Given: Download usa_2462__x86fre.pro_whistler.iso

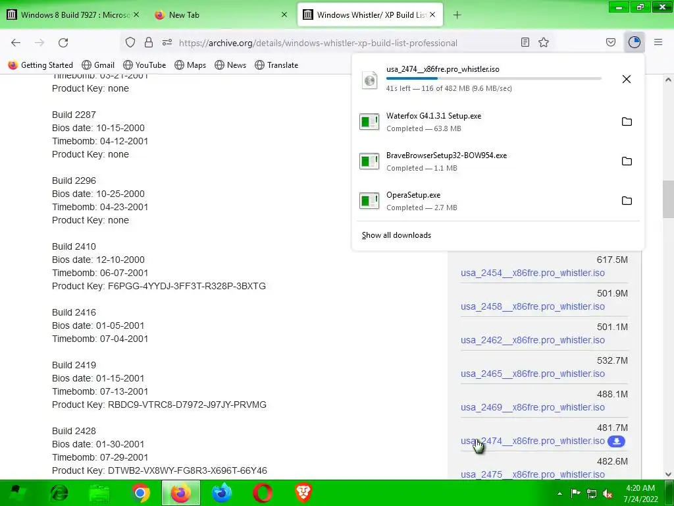Looking at the screenshot, I should point(532,341).
